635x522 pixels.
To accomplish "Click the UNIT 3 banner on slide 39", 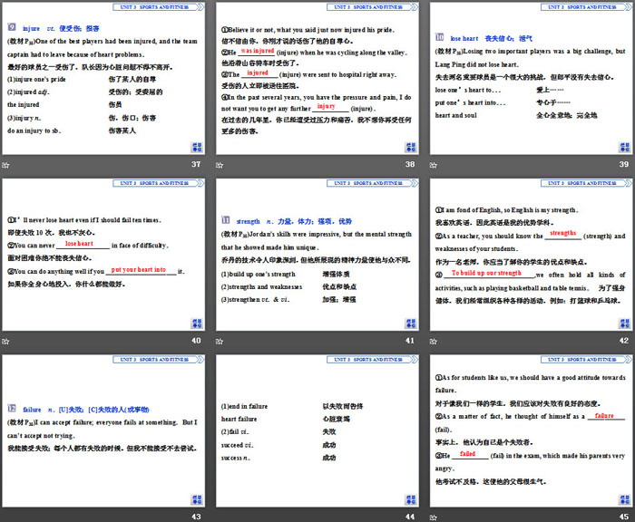I will pyautogui.click(x=586, y=7).
